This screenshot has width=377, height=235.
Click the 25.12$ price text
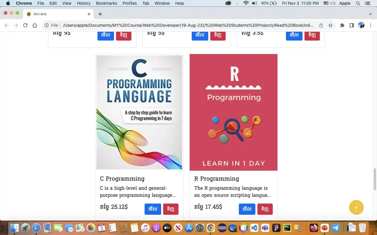pos(114,207)
